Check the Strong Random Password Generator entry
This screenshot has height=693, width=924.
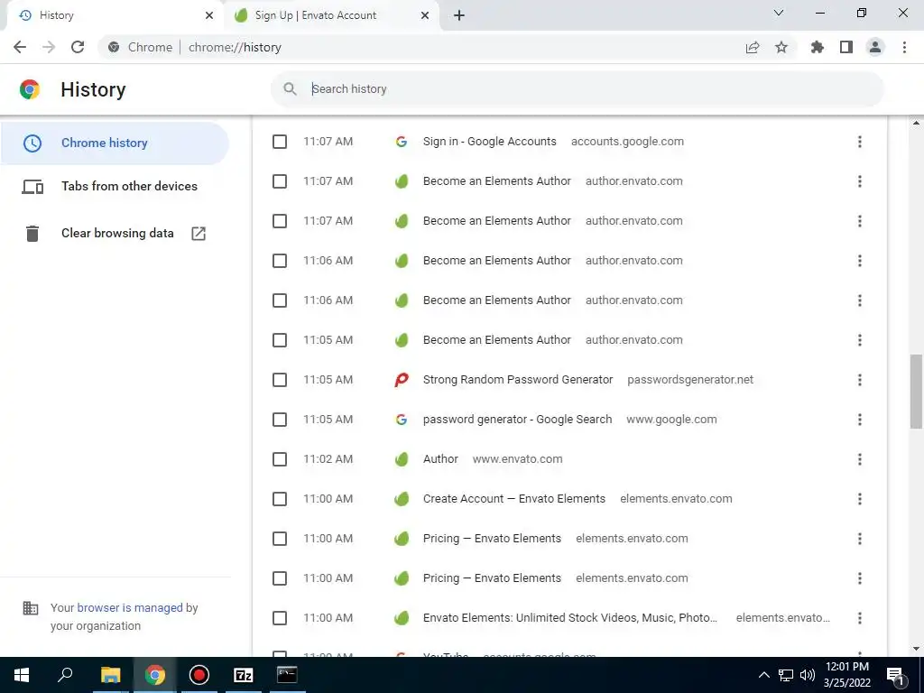tap(280, 380)
